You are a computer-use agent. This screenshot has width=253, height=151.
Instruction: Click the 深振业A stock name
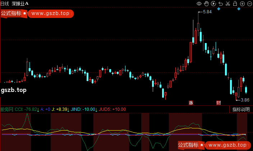pos(20,4)
